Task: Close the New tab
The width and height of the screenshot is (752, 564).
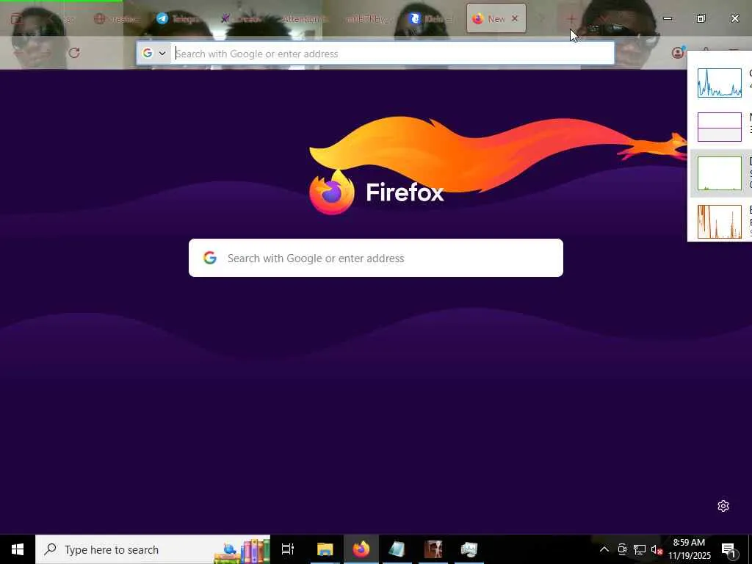Action: pos(515,18)
